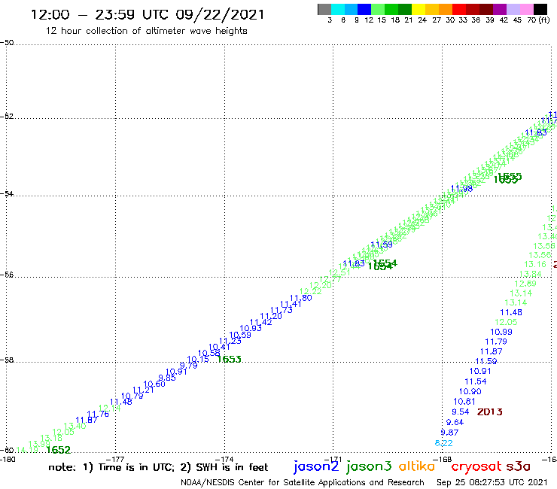Click the '-177' longitude axis label
This screenshot has height=489, width=557.
[117, 459]
